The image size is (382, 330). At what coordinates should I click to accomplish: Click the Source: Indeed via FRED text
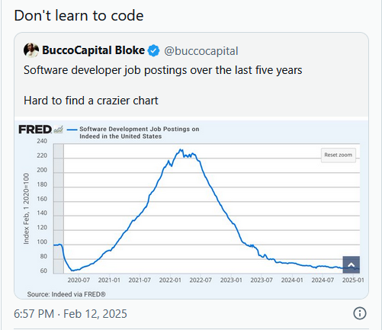pos(66,294)
